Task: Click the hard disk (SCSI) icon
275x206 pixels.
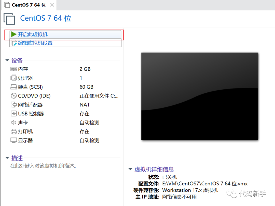Action: pyautogui.click(x=14, y=87)
